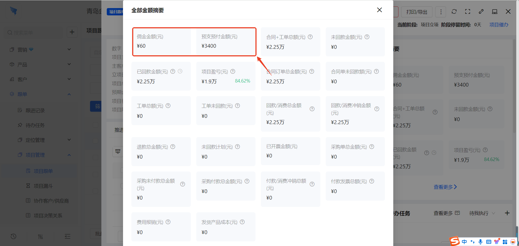
Task: Click the 打印/导出 button
Action: click(x=417, y=12)
